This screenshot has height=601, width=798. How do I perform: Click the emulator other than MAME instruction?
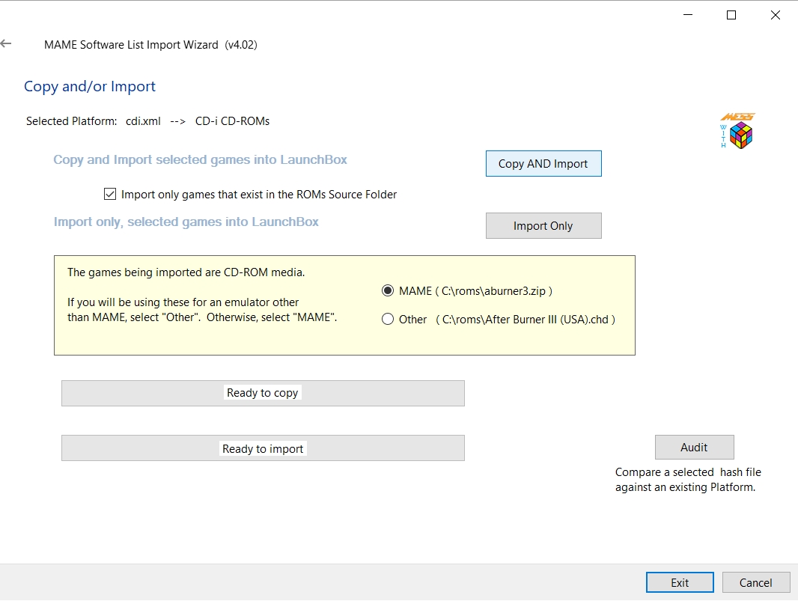tap(202, 310)
